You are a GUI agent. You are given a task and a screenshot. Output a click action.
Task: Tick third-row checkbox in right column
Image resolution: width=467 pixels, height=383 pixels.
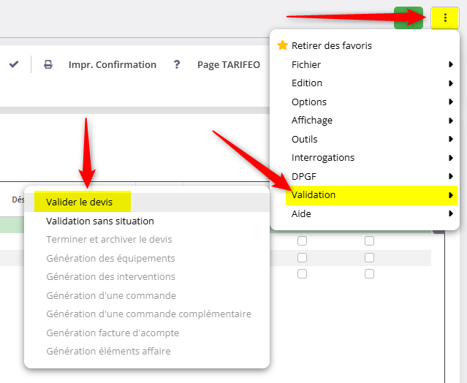pyautogui.click(x=369, y=273)
